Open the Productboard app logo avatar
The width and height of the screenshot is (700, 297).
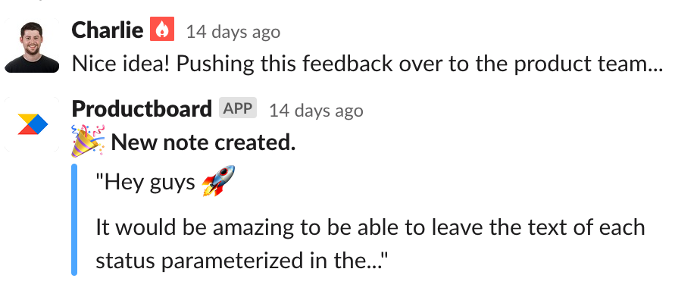[x=32, y=124]
